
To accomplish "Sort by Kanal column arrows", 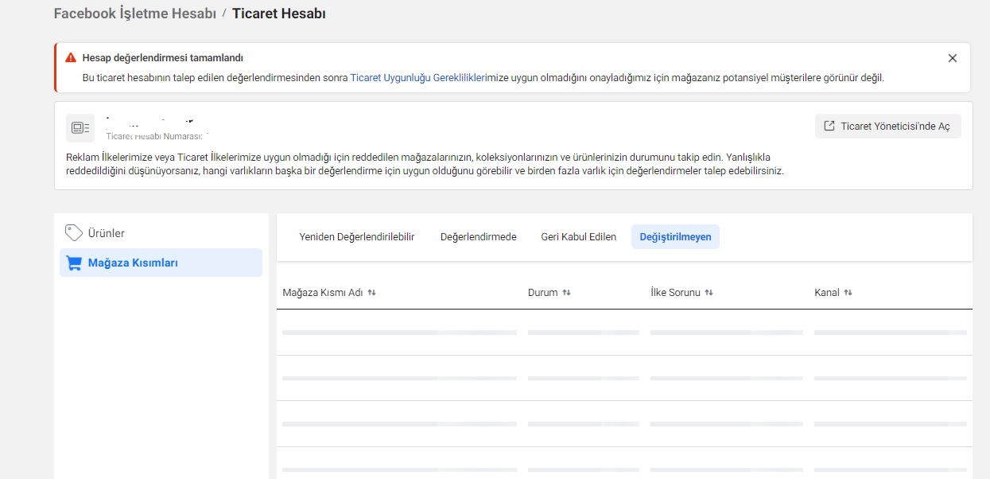I will pyautogui.click(x=848, y=293).
